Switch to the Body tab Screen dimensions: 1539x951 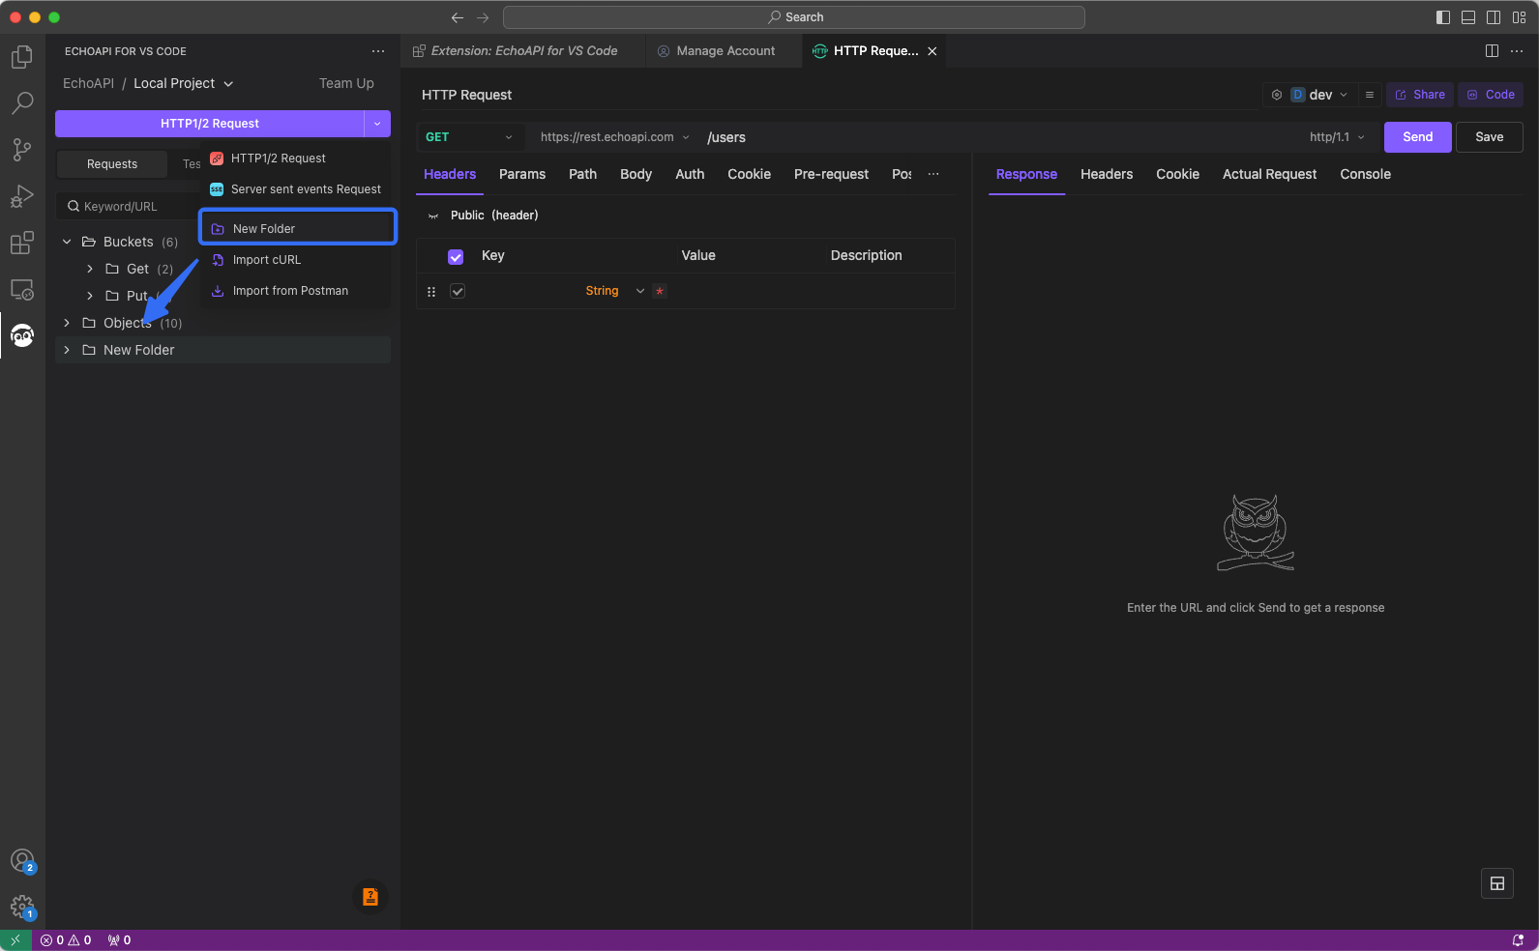tap(636, 174)
